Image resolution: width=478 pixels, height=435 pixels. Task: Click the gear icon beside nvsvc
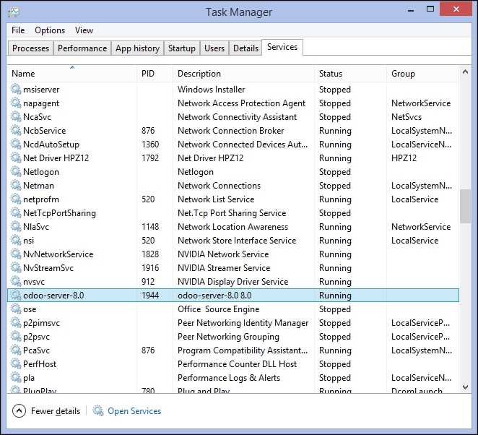point(16,281)
